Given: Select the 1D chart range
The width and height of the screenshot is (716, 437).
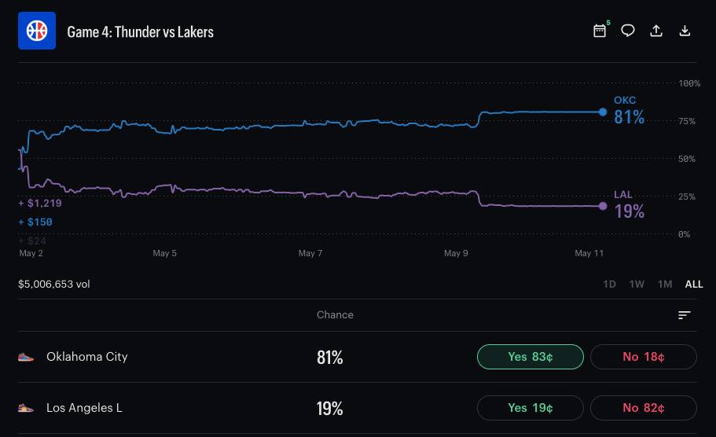Looking at the screenshot, I should pyautogui.click(x=609, y=284).
